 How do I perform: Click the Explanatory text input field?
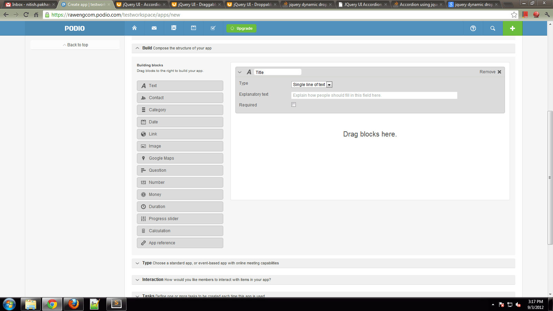coord(374,95)
